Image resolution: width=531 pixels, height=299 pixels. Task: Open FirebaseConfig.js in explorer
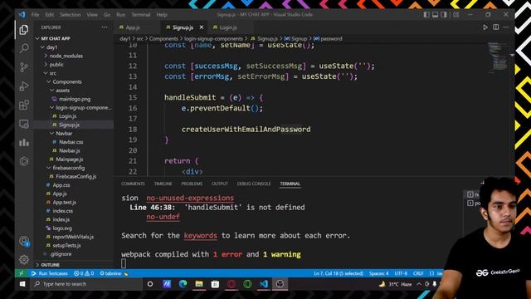pos(76,177)
